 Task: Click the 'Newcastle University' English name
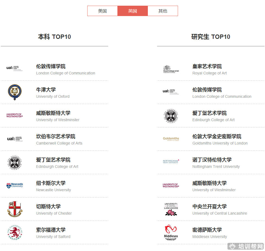pyautogui.click(x=54, y=190)
